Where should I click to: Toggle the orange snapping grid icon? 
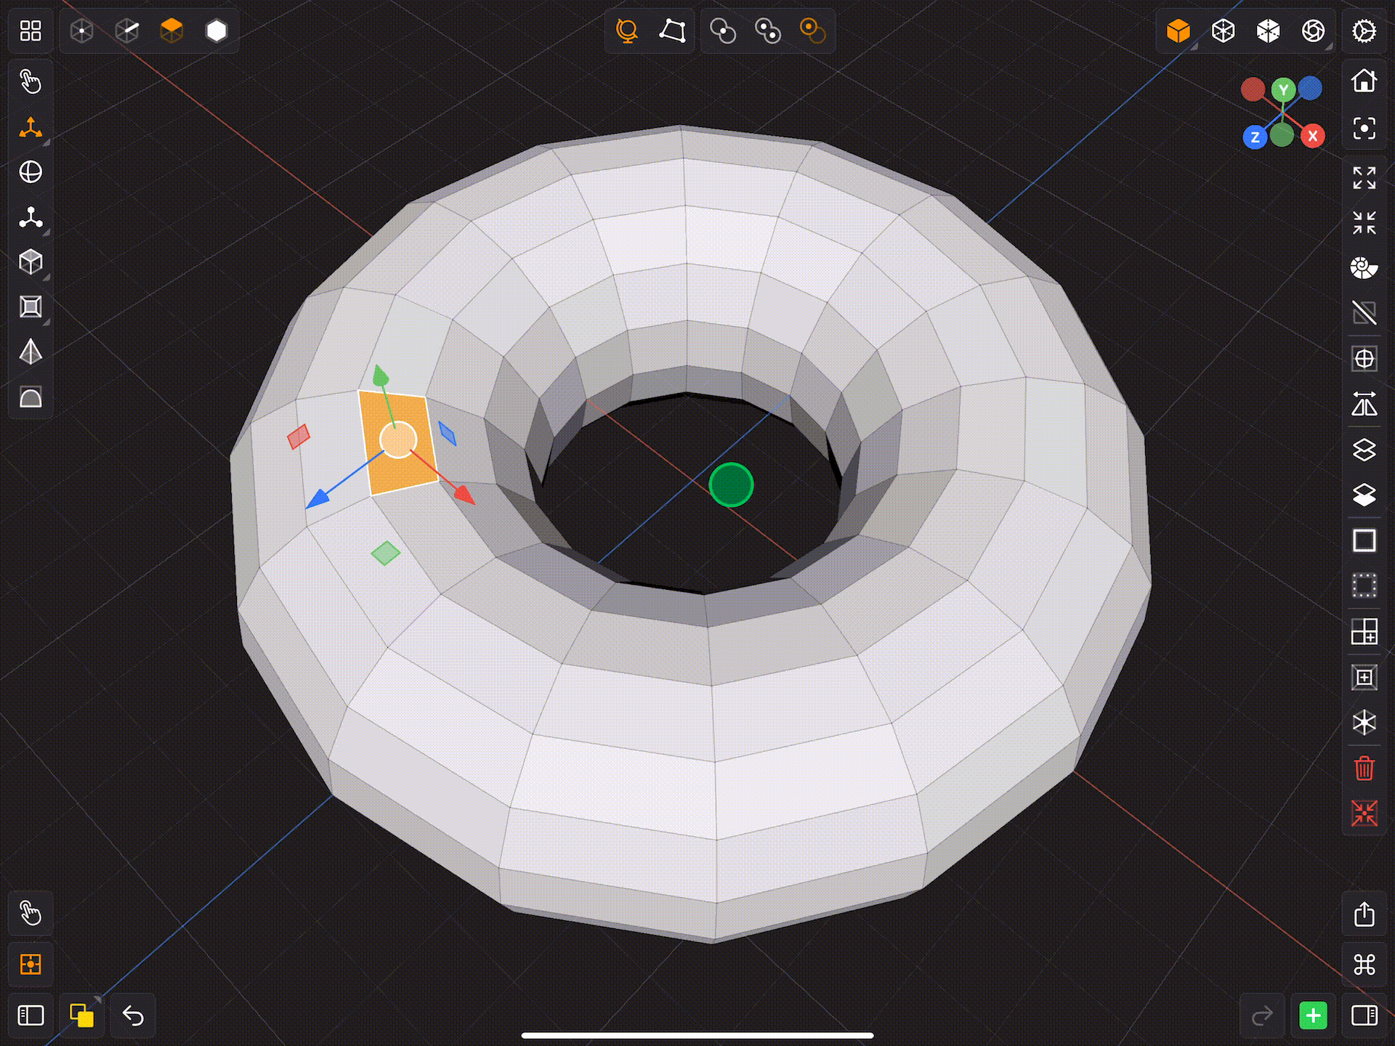(31, 965)
